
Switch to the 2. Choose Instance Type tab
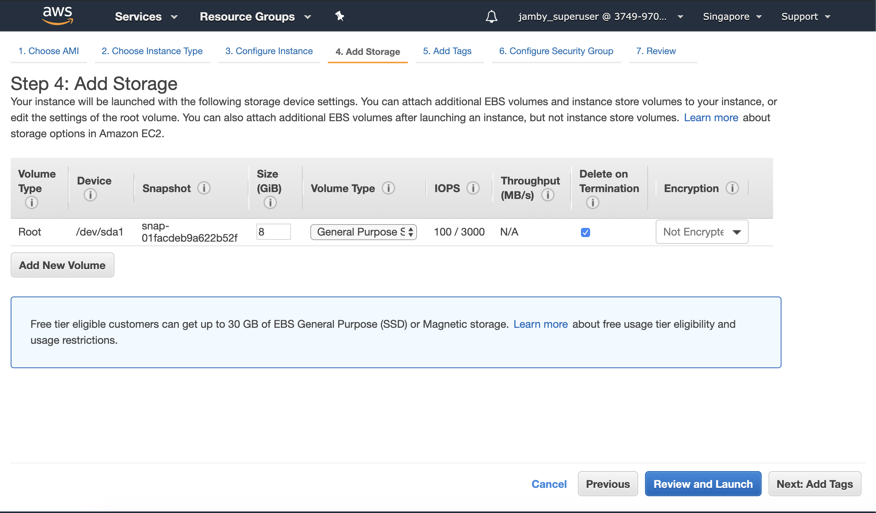coord(152,51)
